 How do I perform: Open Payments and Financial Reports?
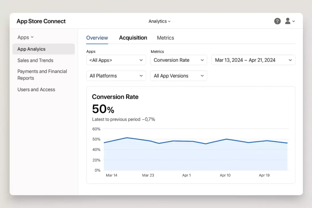tap(42, 75)
